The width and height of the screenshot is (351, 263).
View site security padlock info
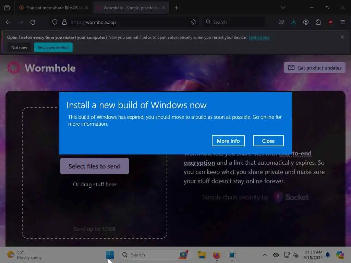(64, 22)
